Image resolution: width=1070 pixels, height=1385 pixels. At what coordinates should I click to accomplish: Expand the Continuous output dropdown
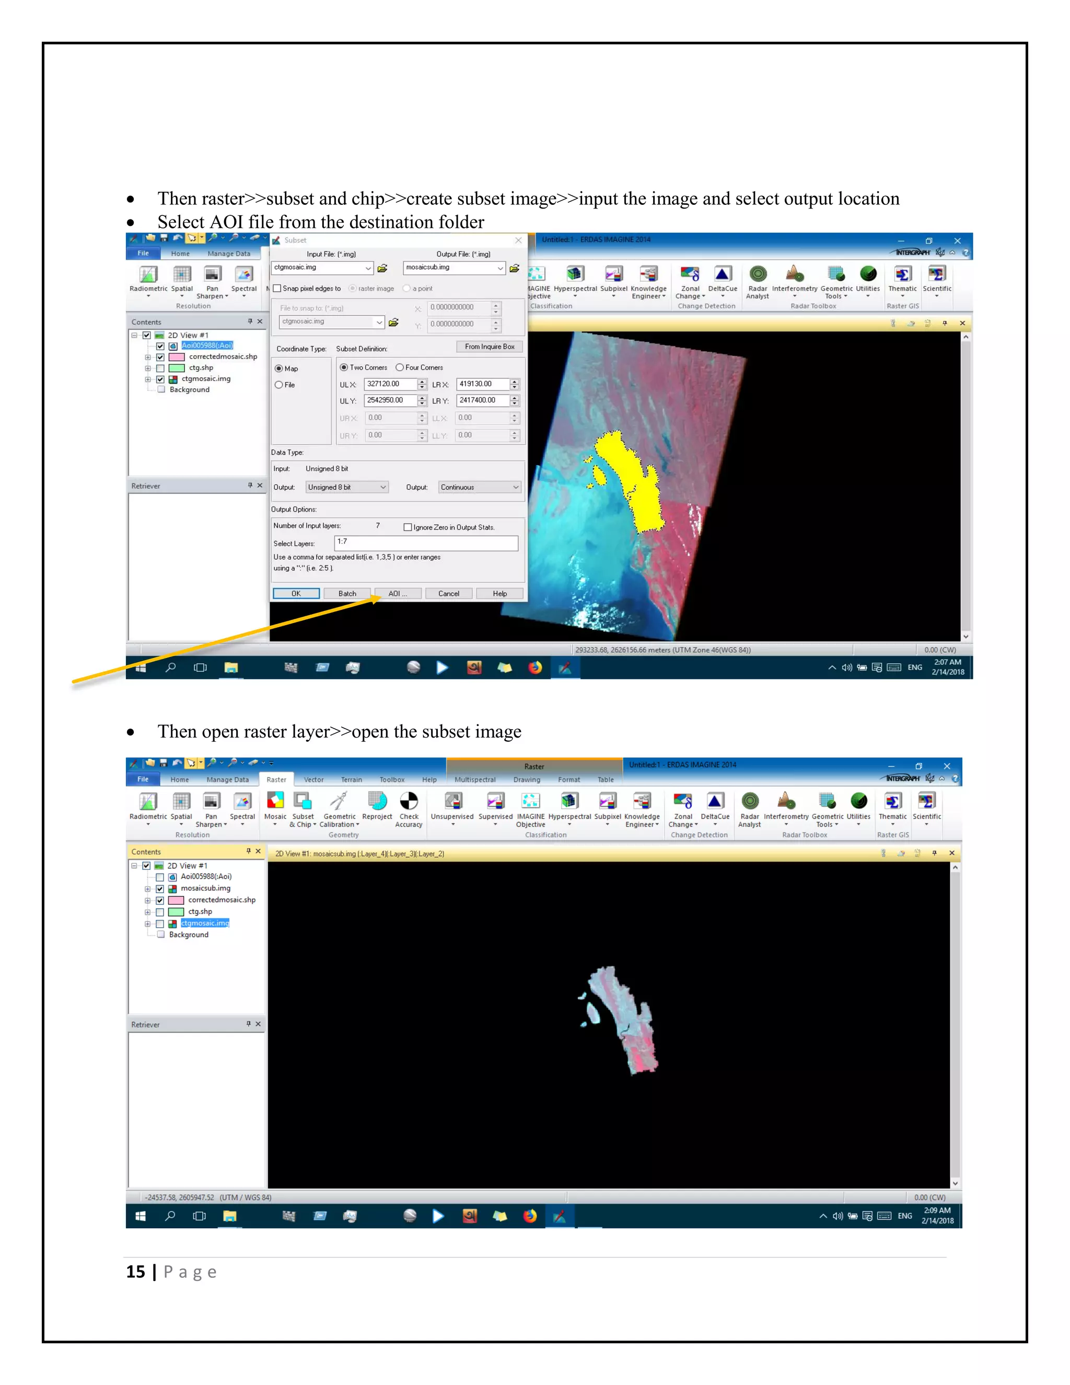coord(480,487)
